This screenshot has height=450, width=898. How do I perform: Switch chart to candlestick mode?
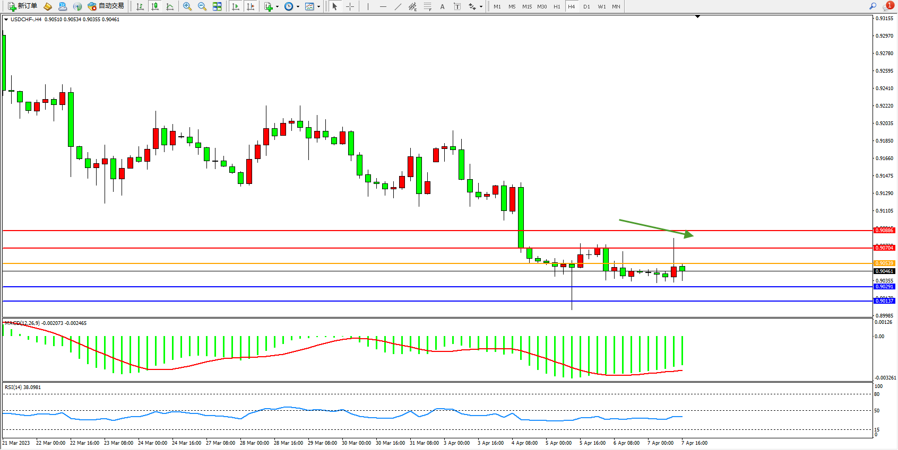click(x=155, y=6)
